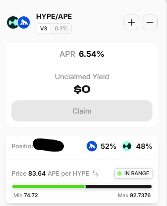Click the plus button to add liquidity
The height and width of the screenshot is (206, 167).
point(131,22)
